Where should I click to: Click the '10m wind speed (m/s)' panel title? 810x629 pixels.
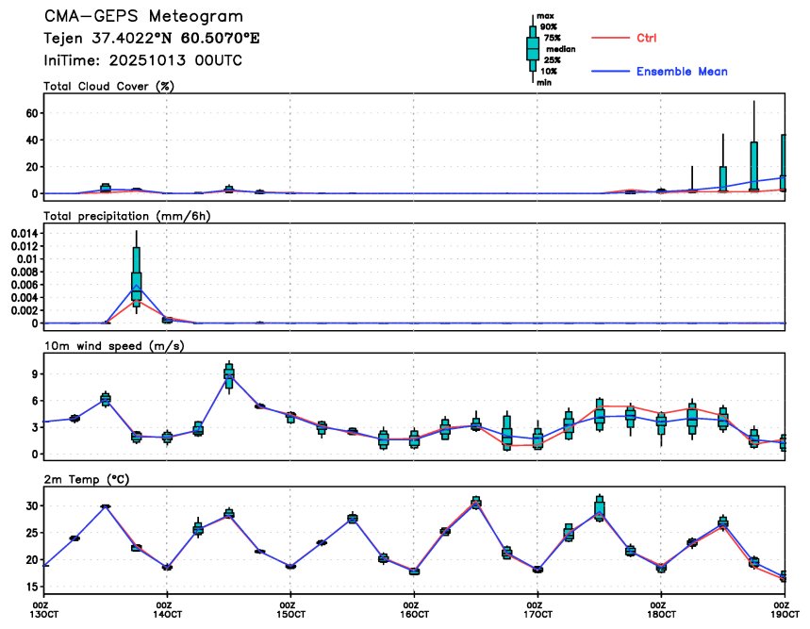click(113, 346)
